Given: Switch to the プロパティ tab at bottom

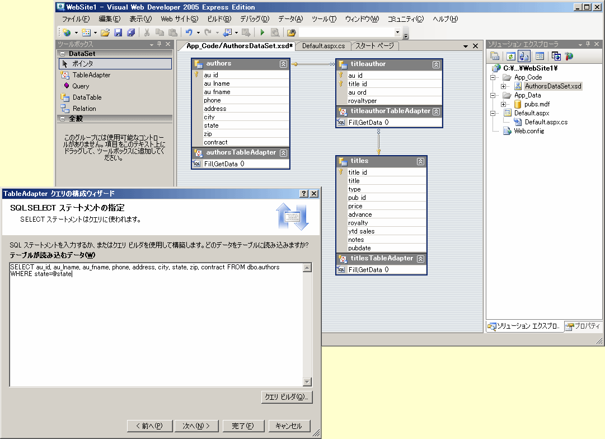Looking at the screenshot, I should pos(583,326).
